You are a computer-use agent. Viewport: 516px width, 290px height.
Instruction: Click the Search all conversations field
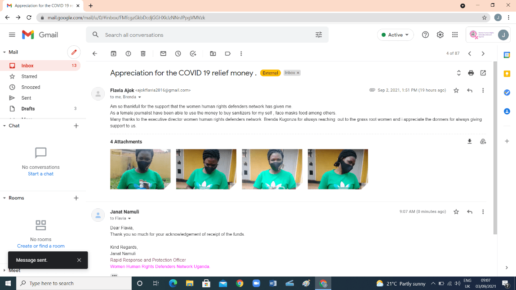[207, 35]
